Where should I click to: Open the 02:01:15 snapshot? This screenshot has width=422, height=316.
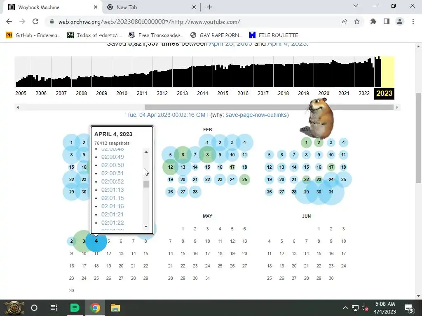(x=113, y=198)
